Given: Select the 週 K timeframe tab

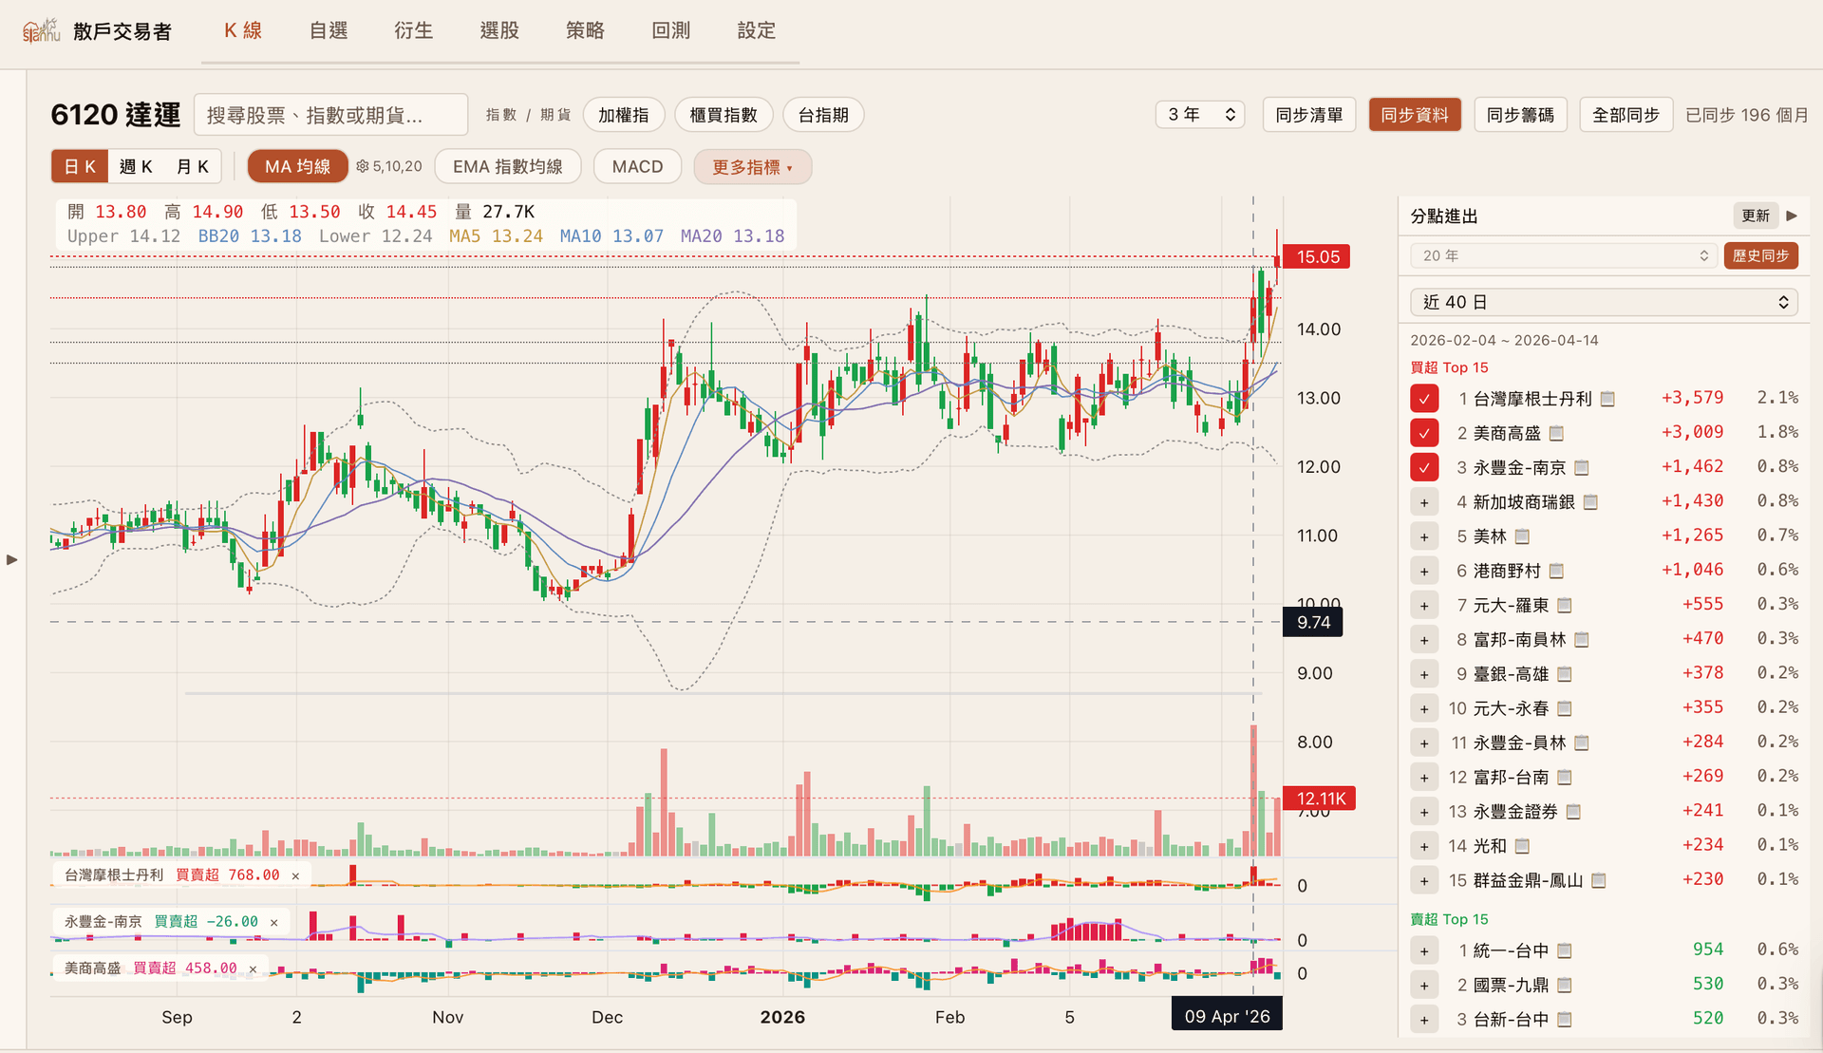Looking at the screenshot, I should tap(136, 167).
